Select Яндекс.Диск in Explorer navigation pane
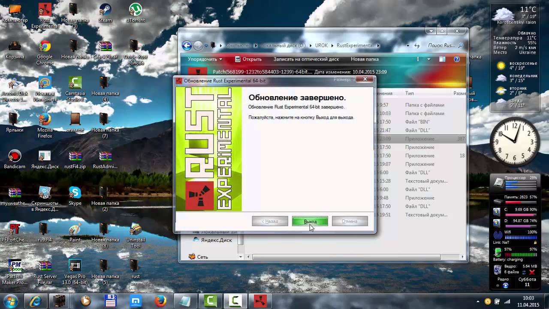 point(212,240)
